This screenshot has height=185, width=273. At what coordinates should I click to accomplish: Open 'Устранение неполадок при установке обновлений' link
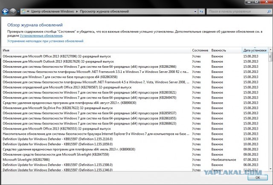click(45, 41)
